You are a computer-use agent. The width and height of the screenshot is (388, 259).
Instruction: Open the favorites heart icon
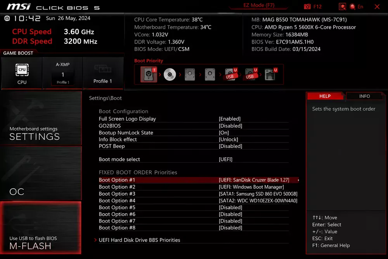(342, 7)
